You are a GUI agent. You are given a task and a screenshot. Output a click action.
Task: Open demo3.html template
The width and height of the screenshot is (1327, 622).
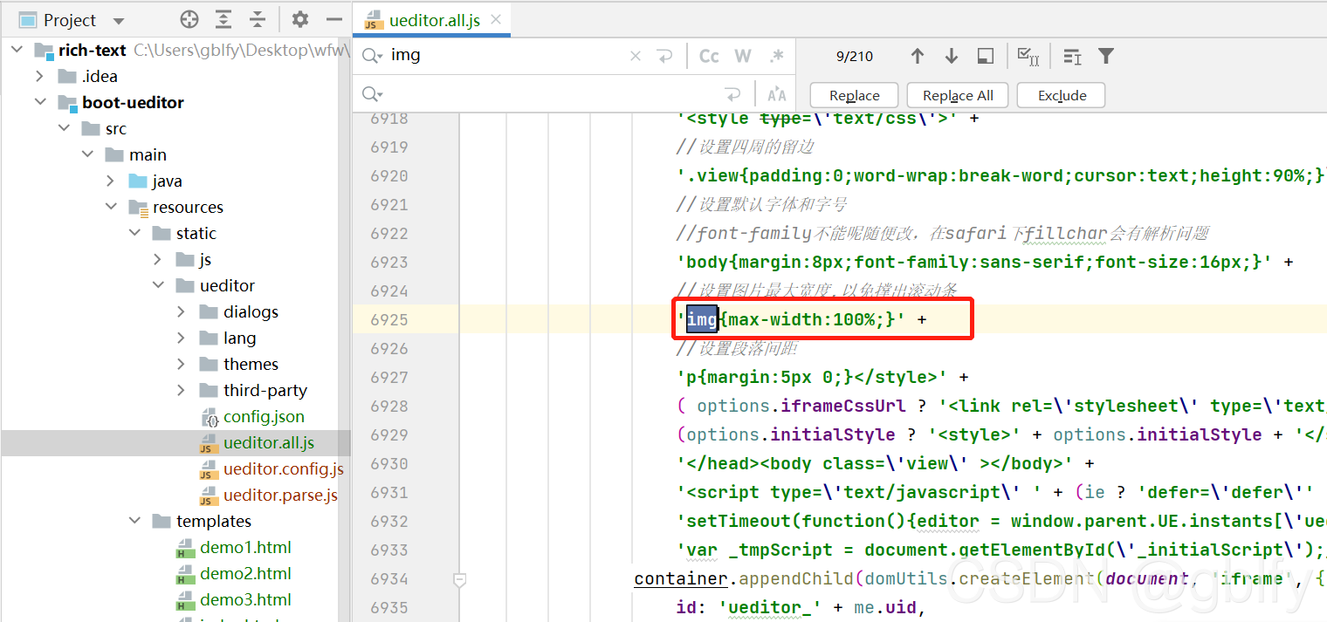point(245,599)
